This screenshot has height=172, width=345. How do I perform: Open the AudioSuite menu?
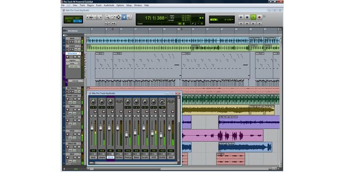(x=109, y=5)
